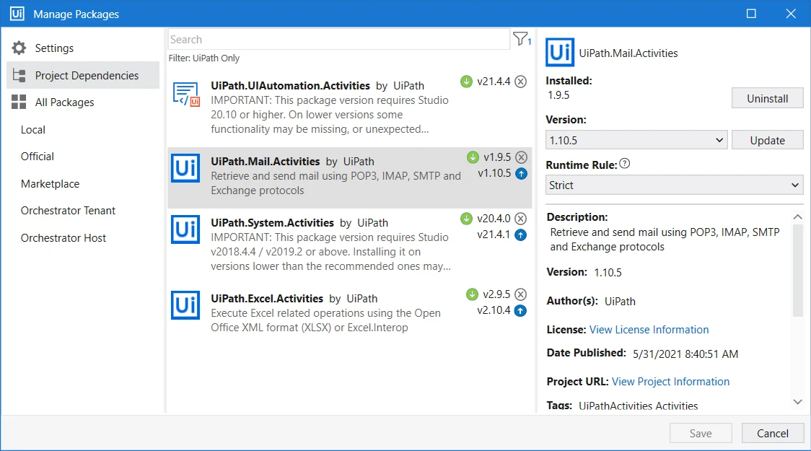Click the blue update arrow for v1.10.5
Screen dimensions: 811x451
pos(522,174)
